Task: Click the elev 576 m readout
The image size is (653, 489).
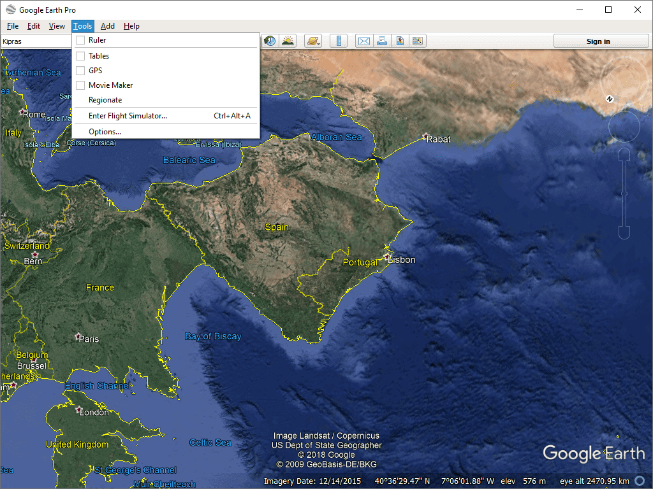Action: [523, 481]
